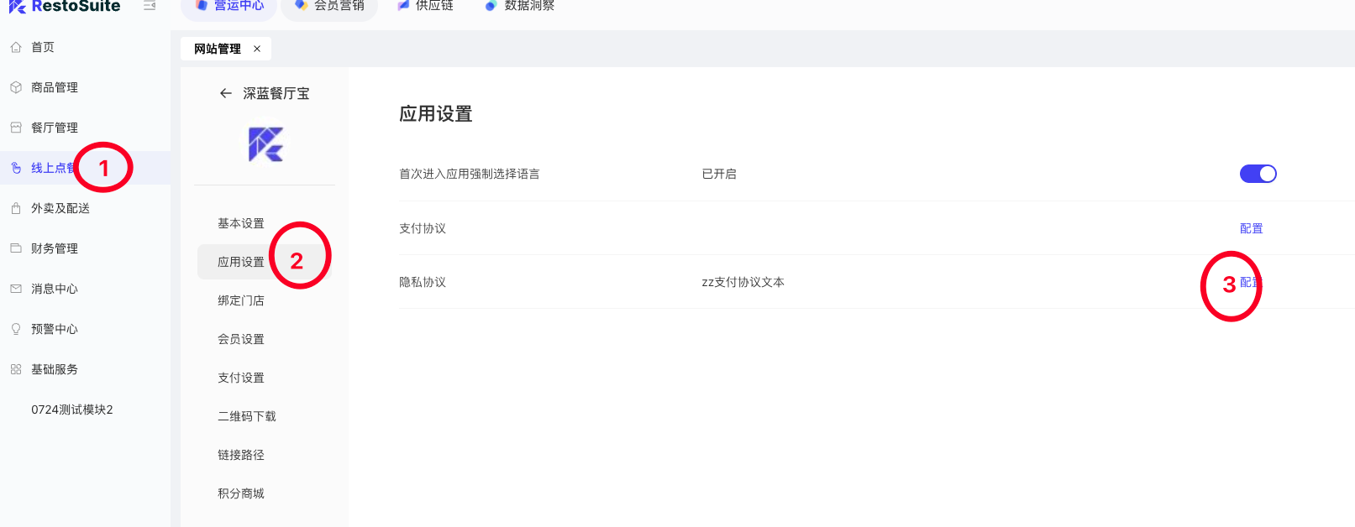
Task: Click the store icon for 餐厅管理
Action: 16,128
